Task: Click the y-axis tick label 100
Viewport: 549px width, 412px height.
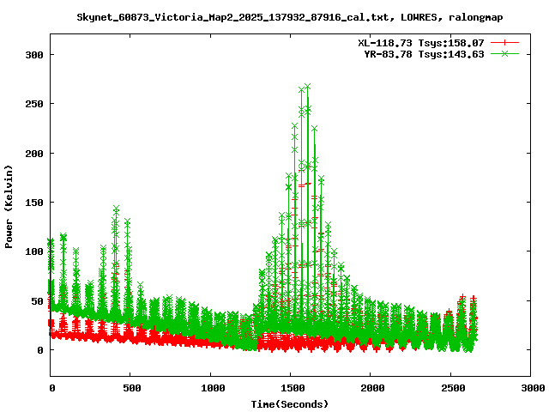Action: pyautogui.click(x=34, y=251)
